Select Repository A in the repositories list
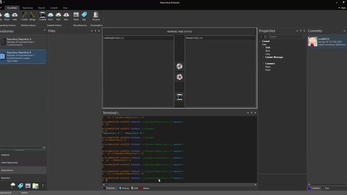347x195 pixels. pos(23,42)
